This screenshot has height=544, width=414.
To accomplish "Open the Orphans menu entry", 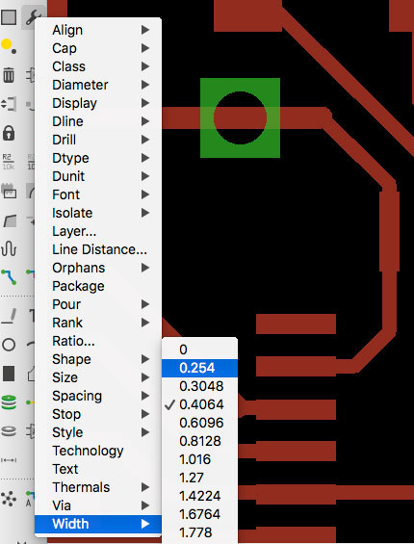I will [98, 268].
